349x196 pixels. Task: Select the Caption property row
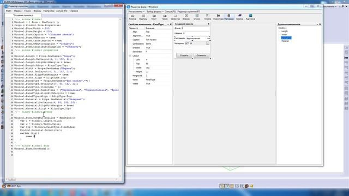click(150, 40)
